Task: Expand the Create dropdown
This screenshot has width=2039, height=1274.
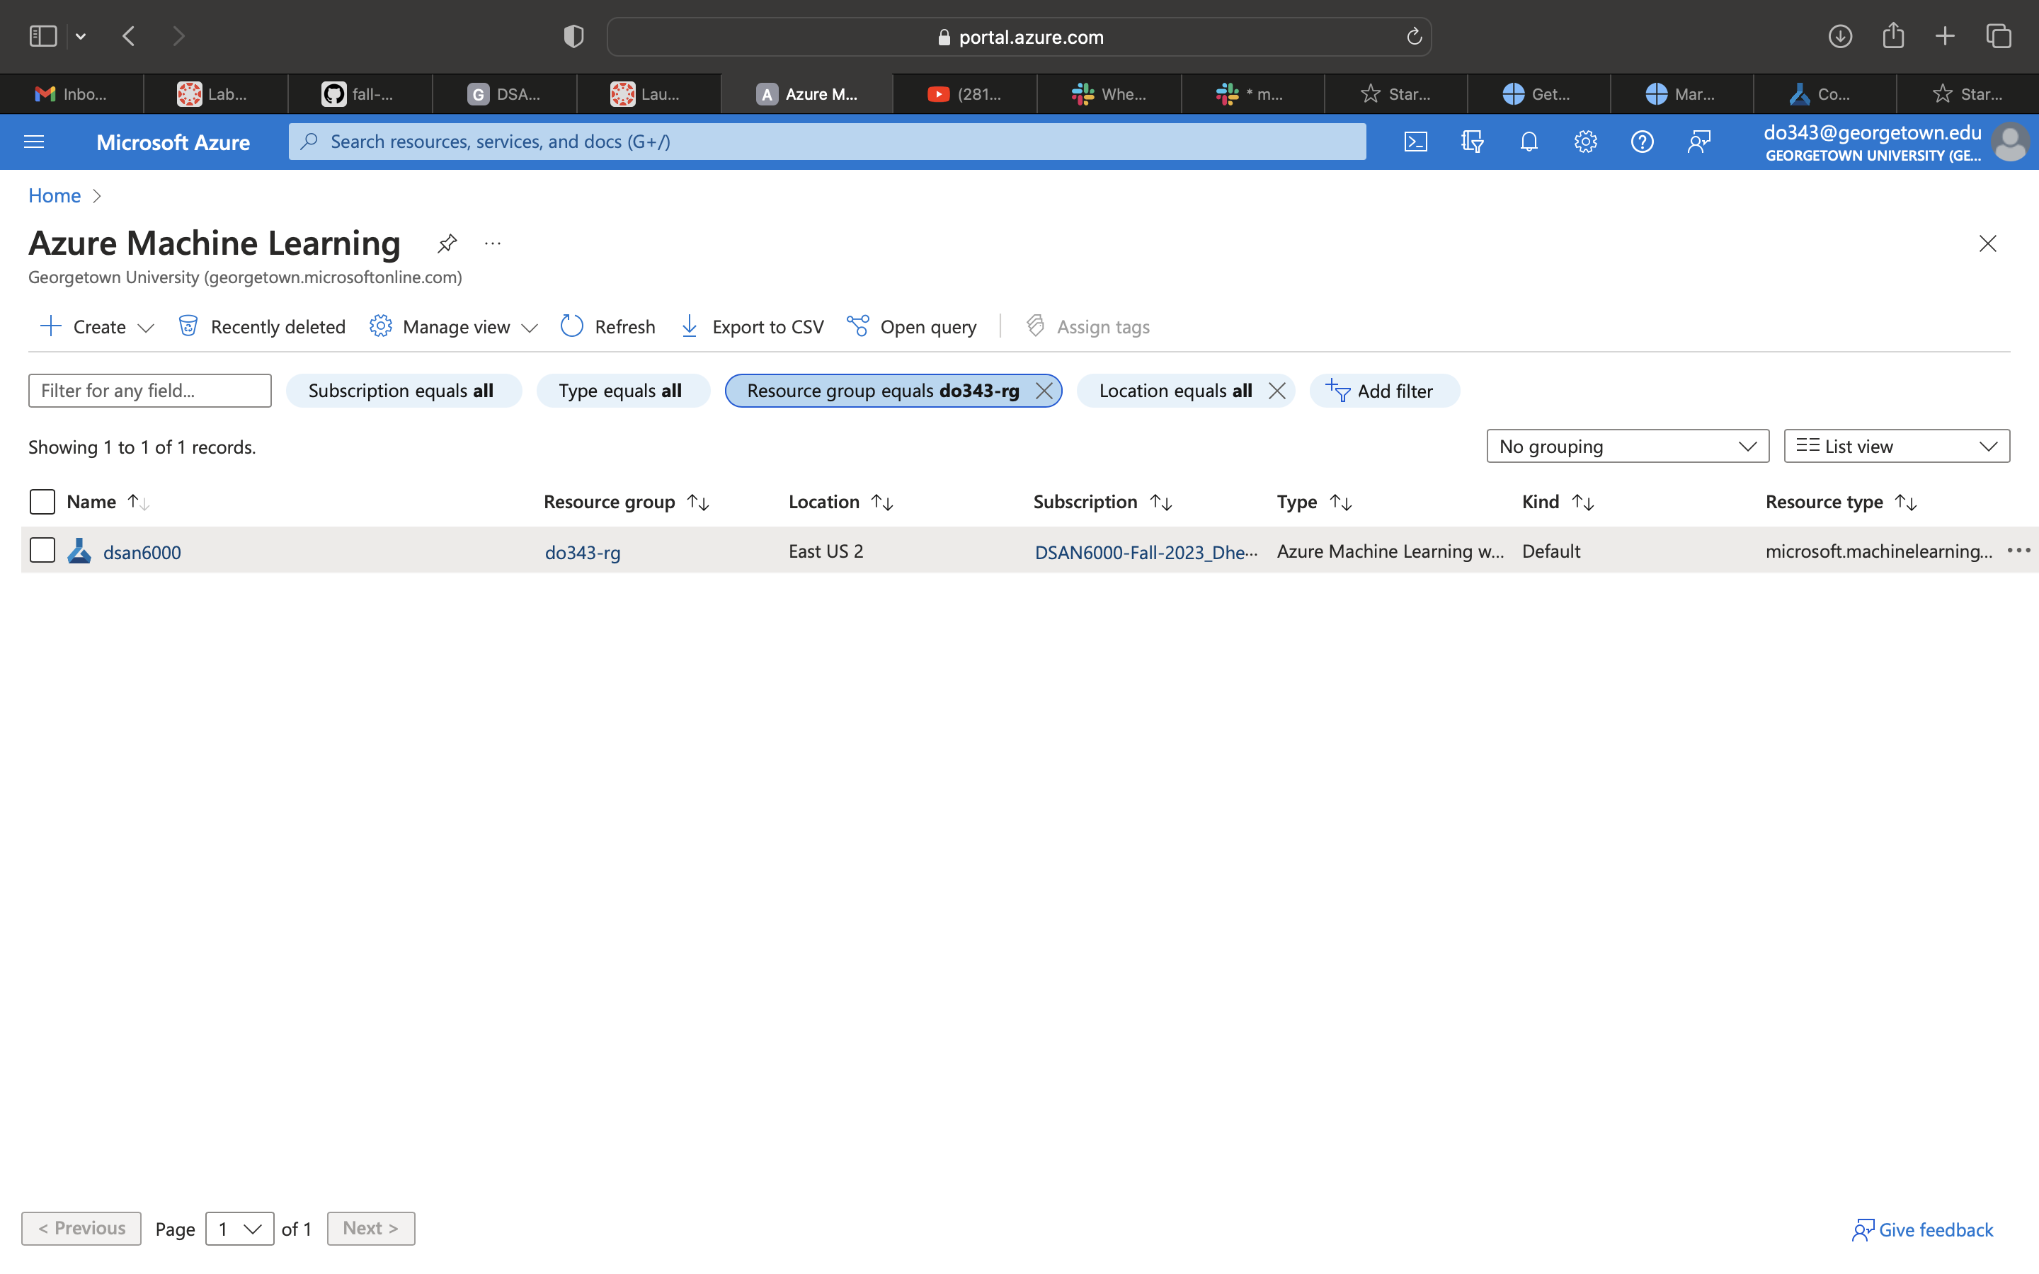Action: click(x=146, y=327)
